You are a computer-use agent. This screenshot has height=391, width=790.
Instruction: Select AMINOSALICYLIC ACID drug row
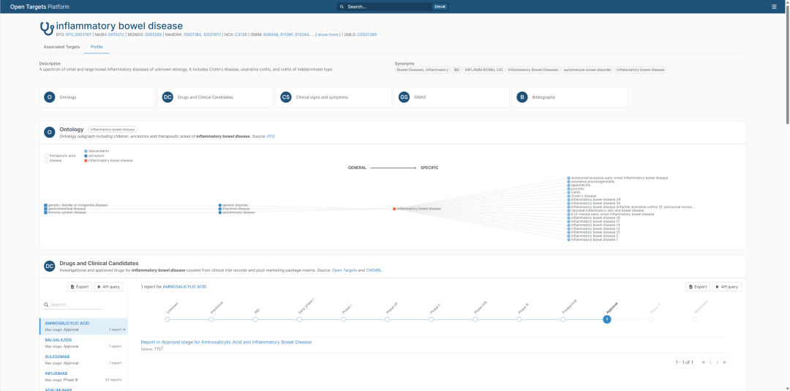(83, 326)
